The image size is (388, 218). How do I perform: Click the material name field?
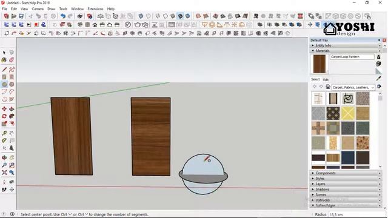(352, 57)
